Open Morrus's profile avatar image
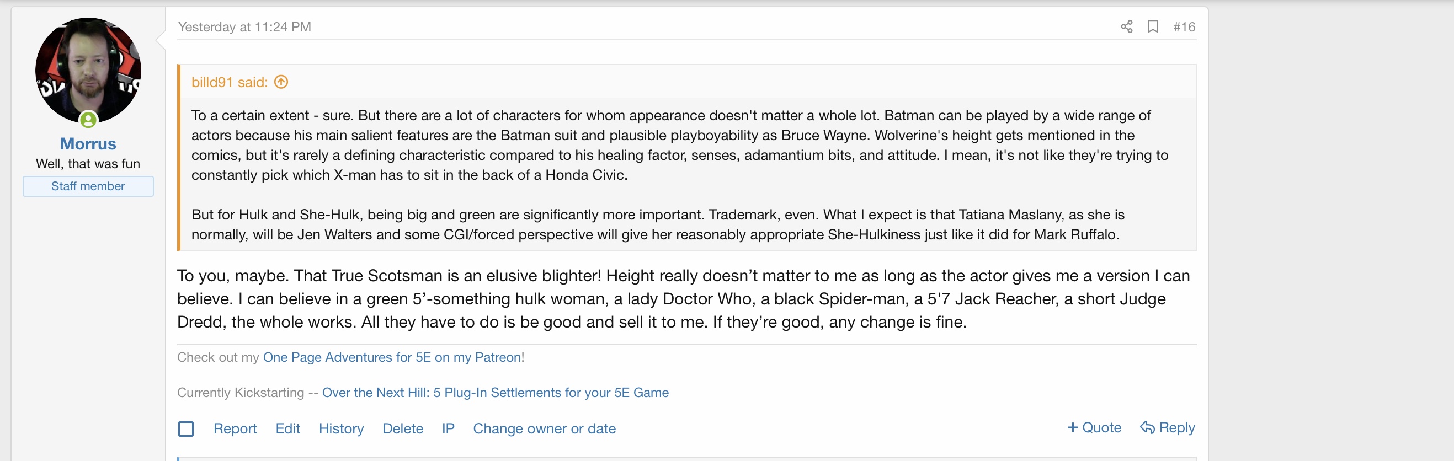 click(88, 71)
